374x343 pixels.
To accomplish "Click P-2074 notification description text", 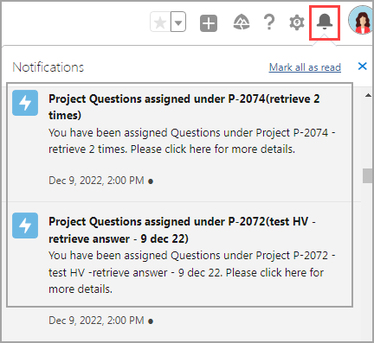I will click(192, 141).
